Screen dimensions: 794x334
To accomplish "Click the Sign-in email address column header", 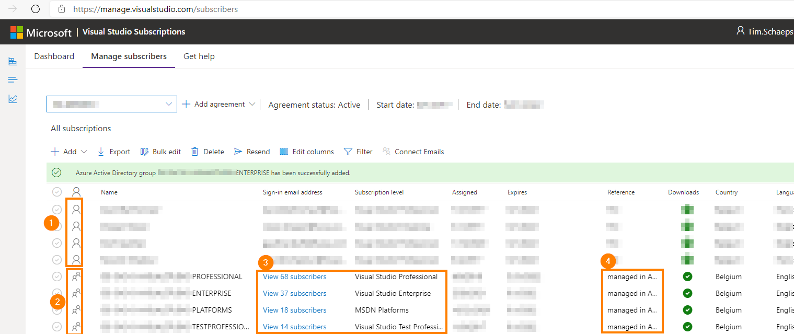I will coord(293,192).
